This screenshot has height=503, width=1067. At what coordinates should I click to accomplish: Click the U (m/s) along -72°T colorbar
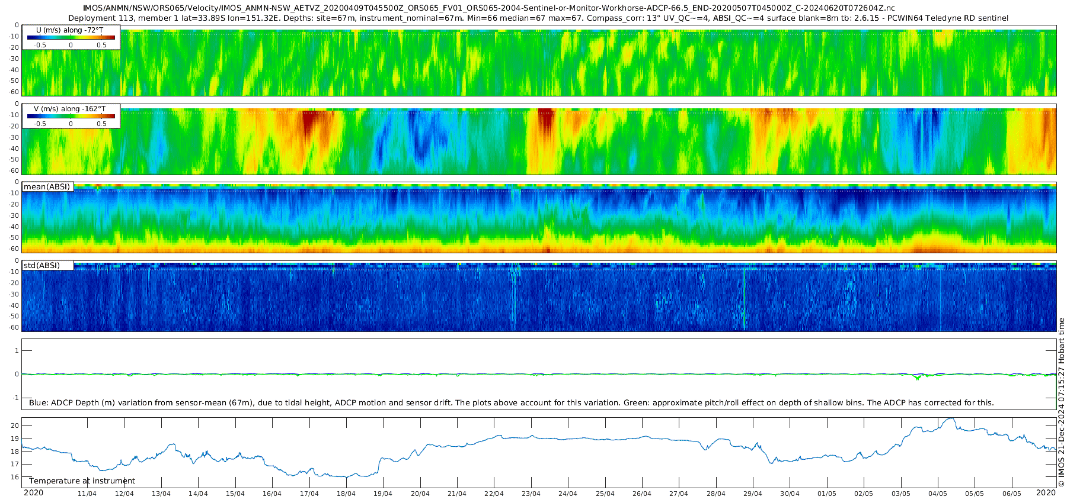click(x=71, y=37)
